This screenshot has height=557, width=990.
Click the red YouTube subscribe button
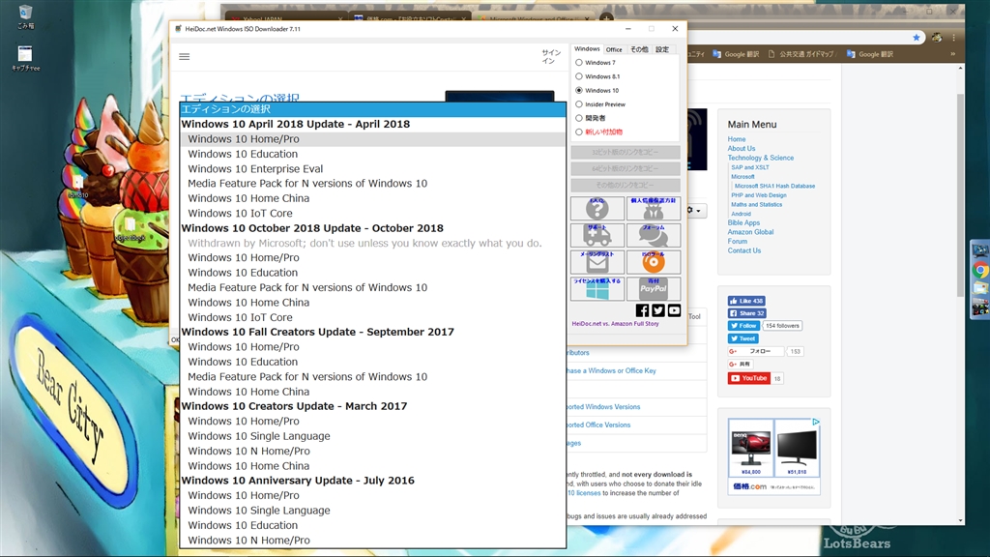[x=749, y=378]
